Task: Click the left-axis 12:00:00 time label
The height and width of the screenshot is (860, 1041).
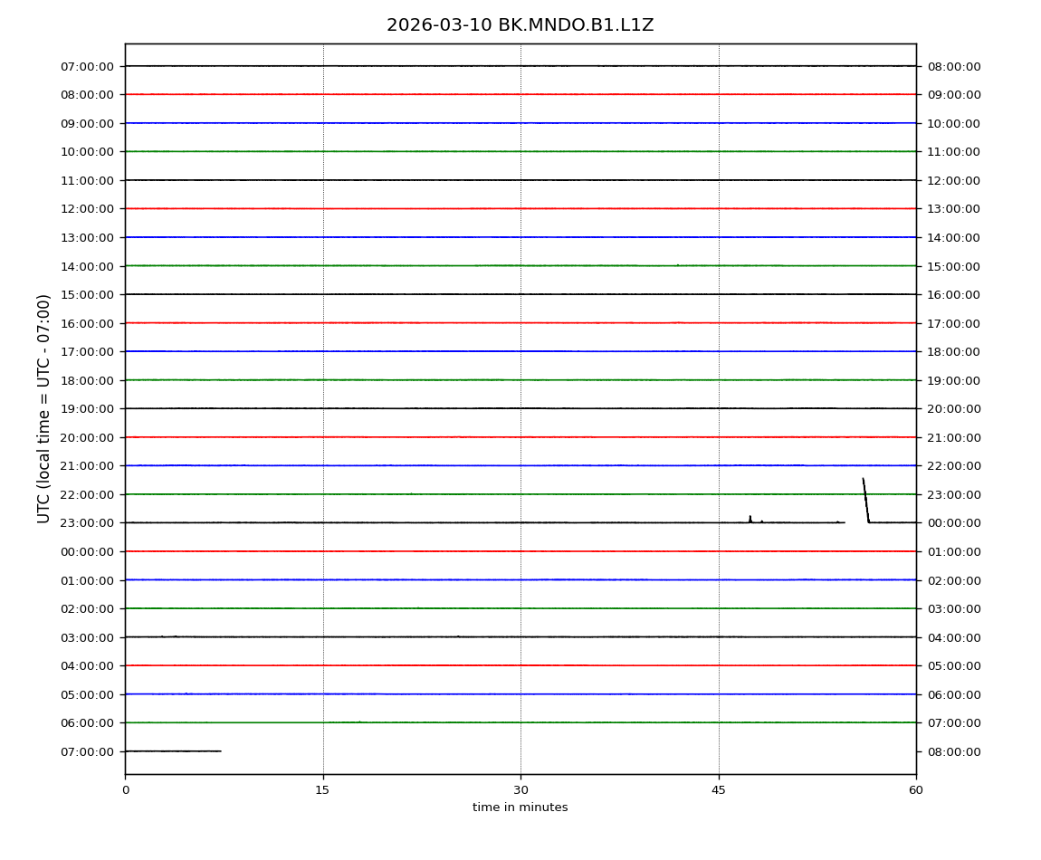Action: pos(88,208)
